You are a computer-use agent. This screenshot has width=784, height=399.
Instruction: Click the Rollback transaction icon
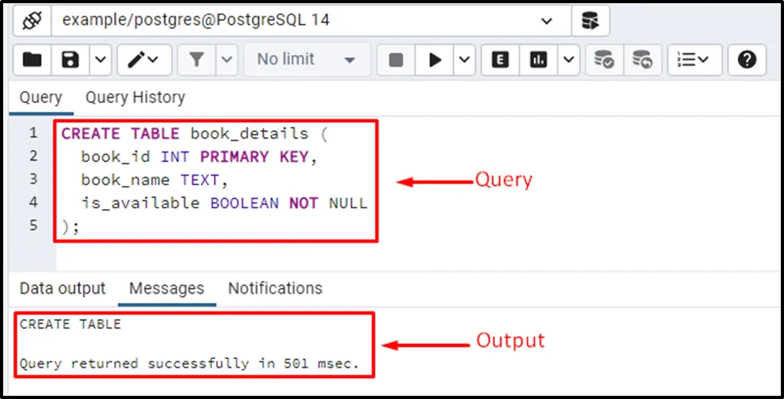pos(643,60)
